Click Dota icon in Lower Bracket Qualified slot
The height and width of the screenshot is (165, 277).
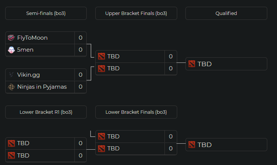pos(192,145)
